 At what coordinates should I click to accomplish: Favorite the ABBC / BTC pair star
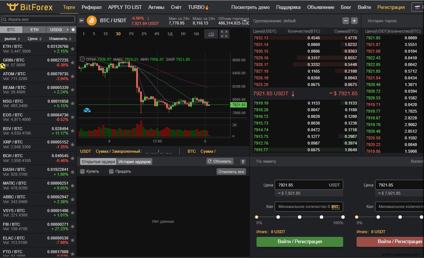tap(73, 199)
